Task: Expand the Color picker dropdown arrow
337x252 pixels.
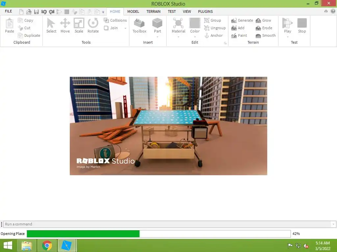Action: point(195,37)
